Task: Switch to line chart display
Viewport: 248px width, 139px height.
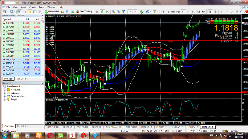Action: [x=107, y=12]
